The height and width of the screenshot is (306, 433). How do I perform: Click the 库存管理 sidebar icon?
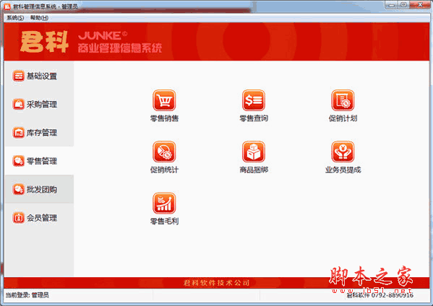(19, 133)
